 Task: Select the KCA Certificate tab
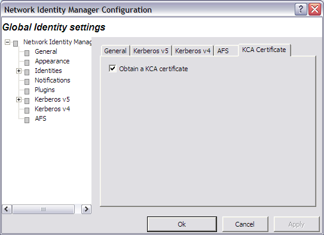tap(264, 50)
